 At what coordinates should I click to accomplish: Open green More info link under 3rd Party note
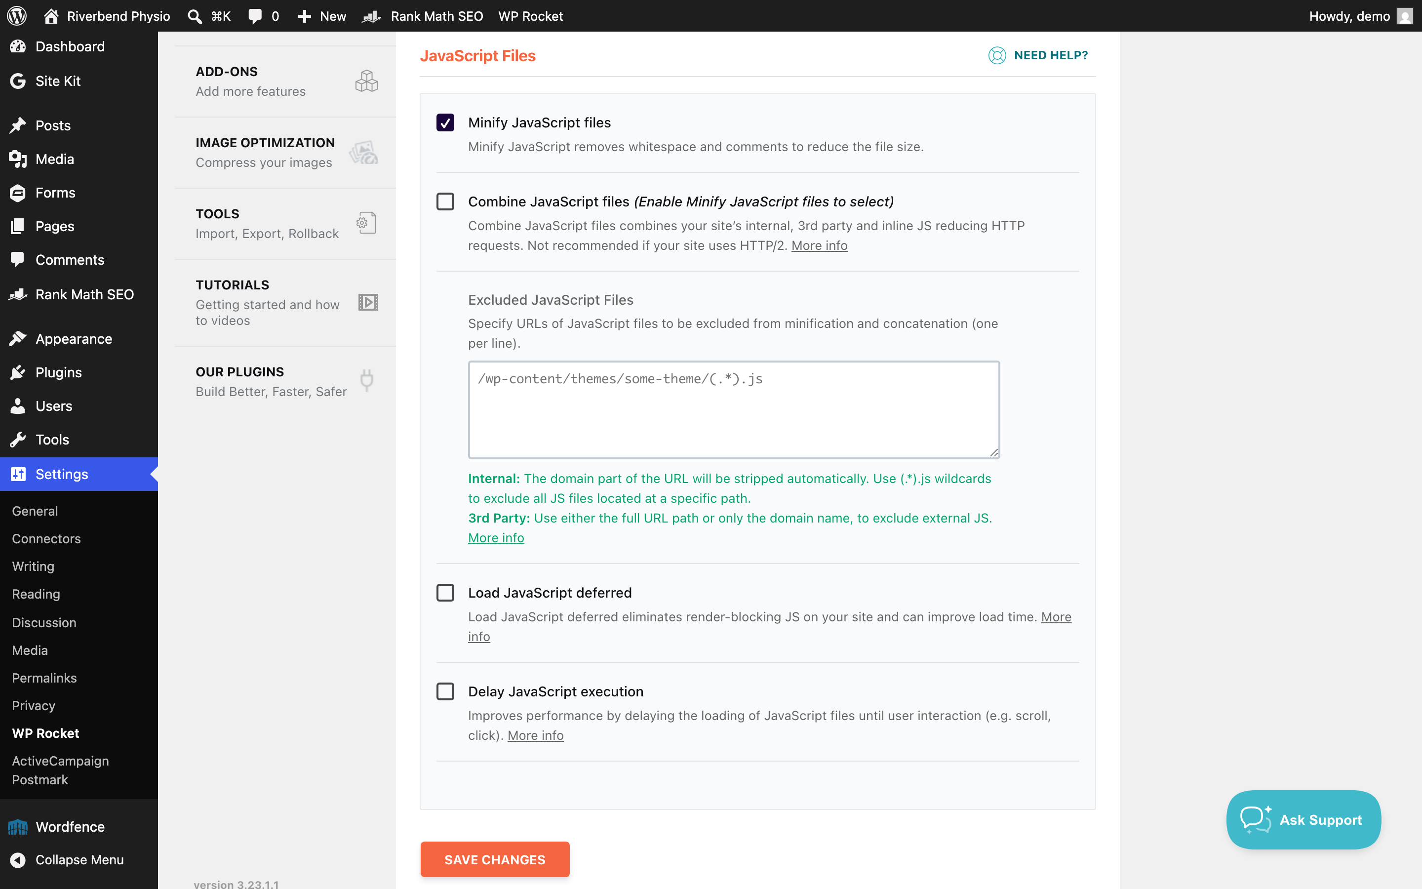coord(496,538)
